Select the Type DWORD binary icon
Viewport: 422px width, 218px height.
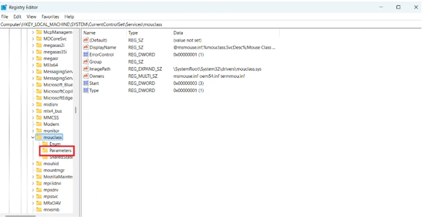point(86,90)
